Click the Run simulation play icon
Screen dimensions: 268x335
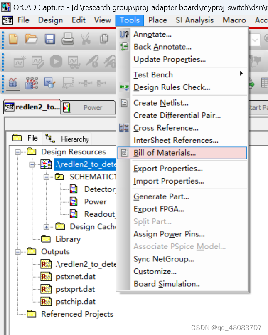(x=56, y=62)
